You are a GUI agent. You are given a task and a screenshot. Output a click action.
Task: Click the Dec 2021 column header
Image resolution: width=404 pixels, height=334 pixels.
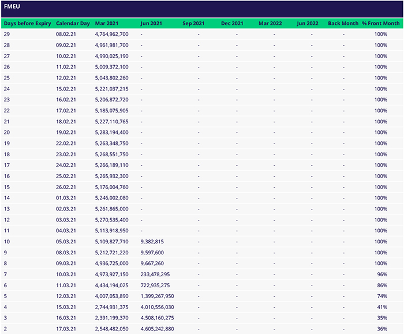pyautogui.click(x=232, y=24)
